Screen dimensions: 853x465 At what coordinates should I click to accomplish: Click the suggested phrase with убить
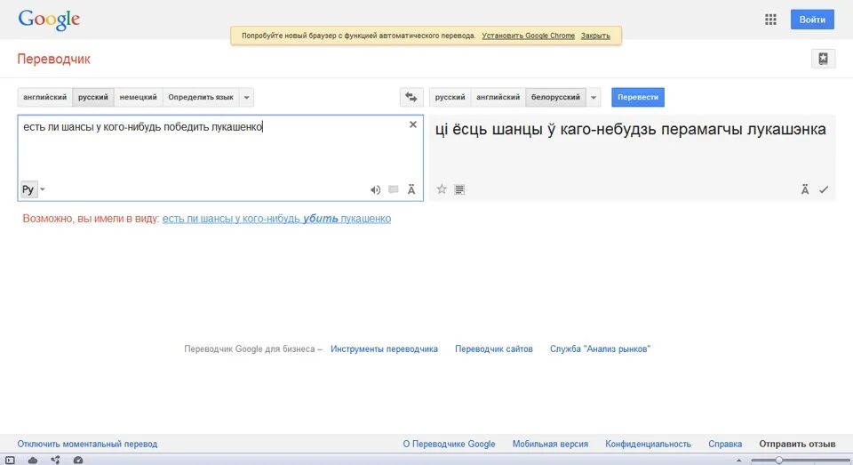click(x=276, y=219)
